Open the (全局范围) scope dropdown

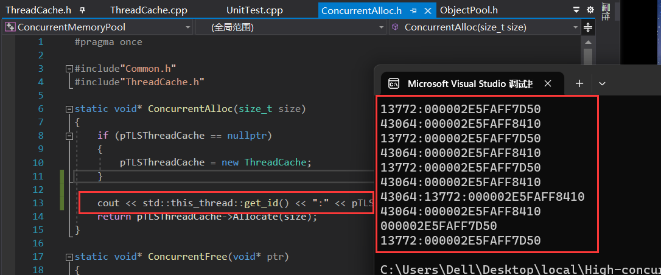291,27
